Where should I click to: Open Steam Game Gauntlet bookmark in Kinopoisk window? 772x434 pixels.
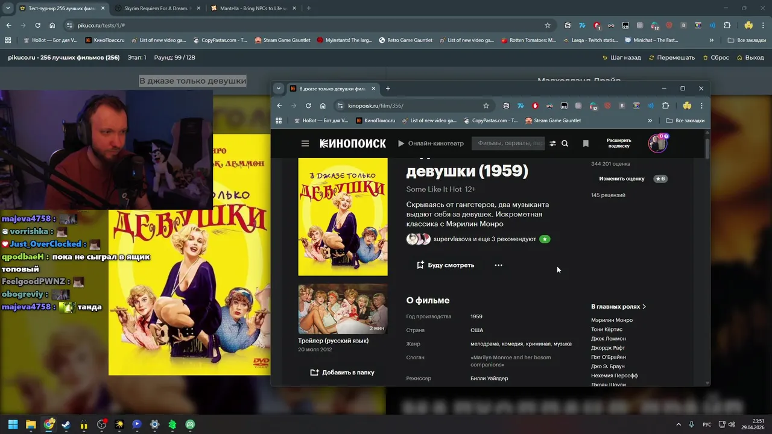553,121
